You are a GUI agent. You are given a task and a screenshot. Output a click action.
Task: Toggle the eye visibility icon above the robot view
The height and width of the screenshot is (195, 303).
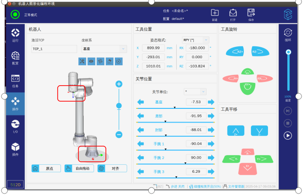point(91,61)
